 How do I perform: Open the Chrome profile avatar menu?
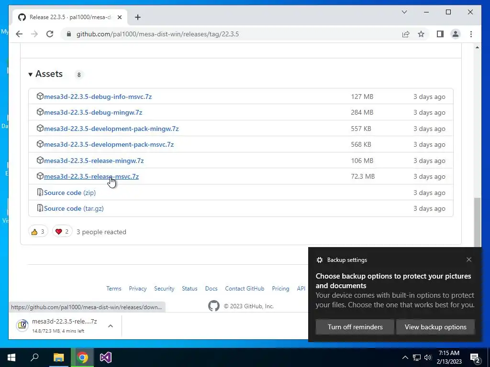tap(456, 34)
